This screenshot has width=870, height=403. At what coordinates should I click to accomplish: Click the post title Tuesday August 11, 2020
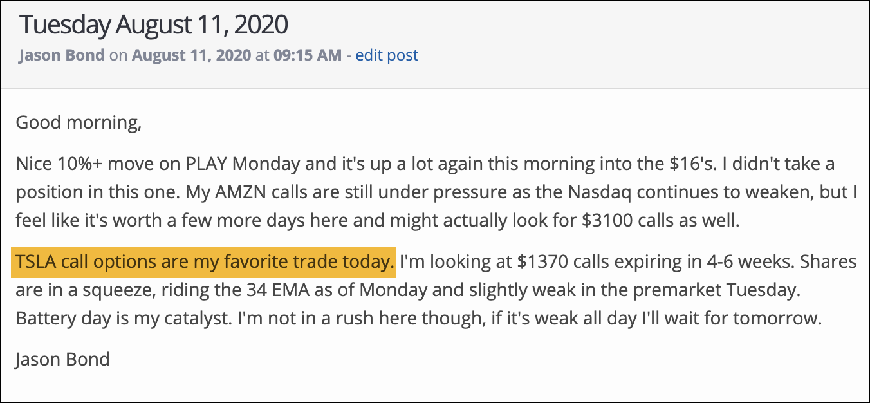pos(154,25)
